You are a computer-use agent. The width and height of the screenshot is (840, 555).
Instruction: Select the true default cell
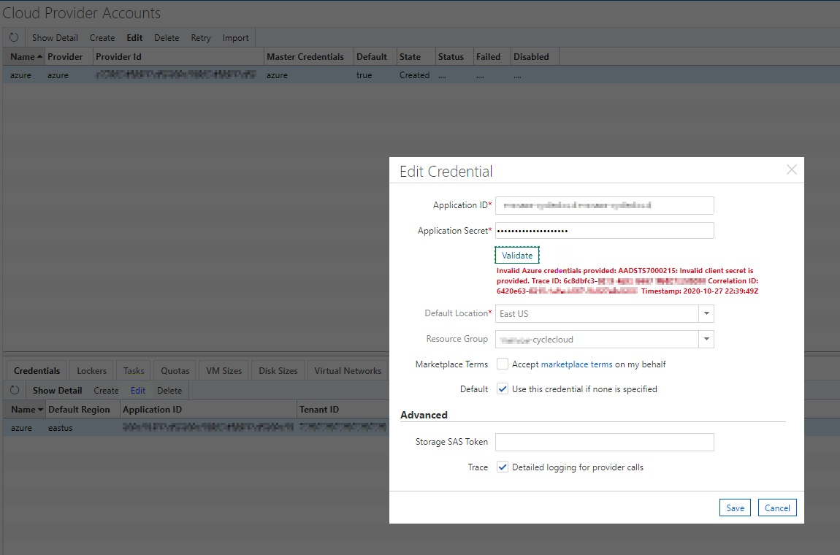tap(364, 75)
